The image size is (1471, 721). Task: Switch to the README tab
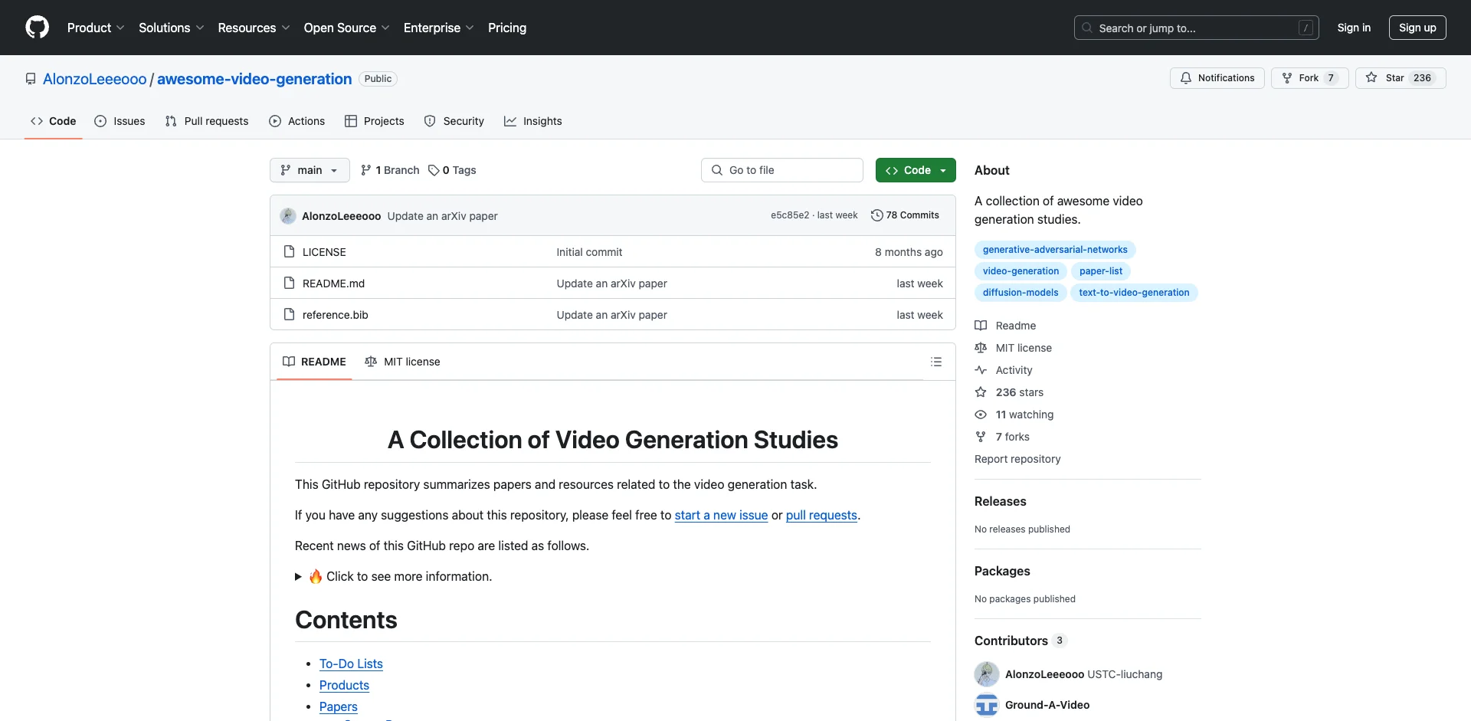314,362
